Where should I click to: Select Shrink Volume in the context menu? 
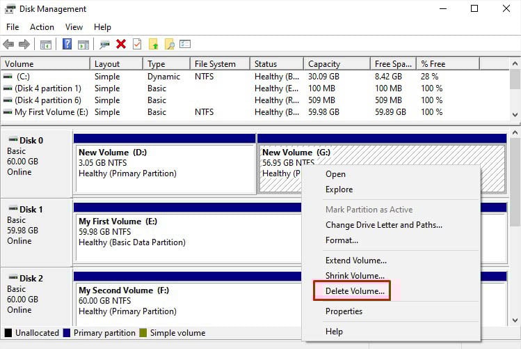pos(355,276)
